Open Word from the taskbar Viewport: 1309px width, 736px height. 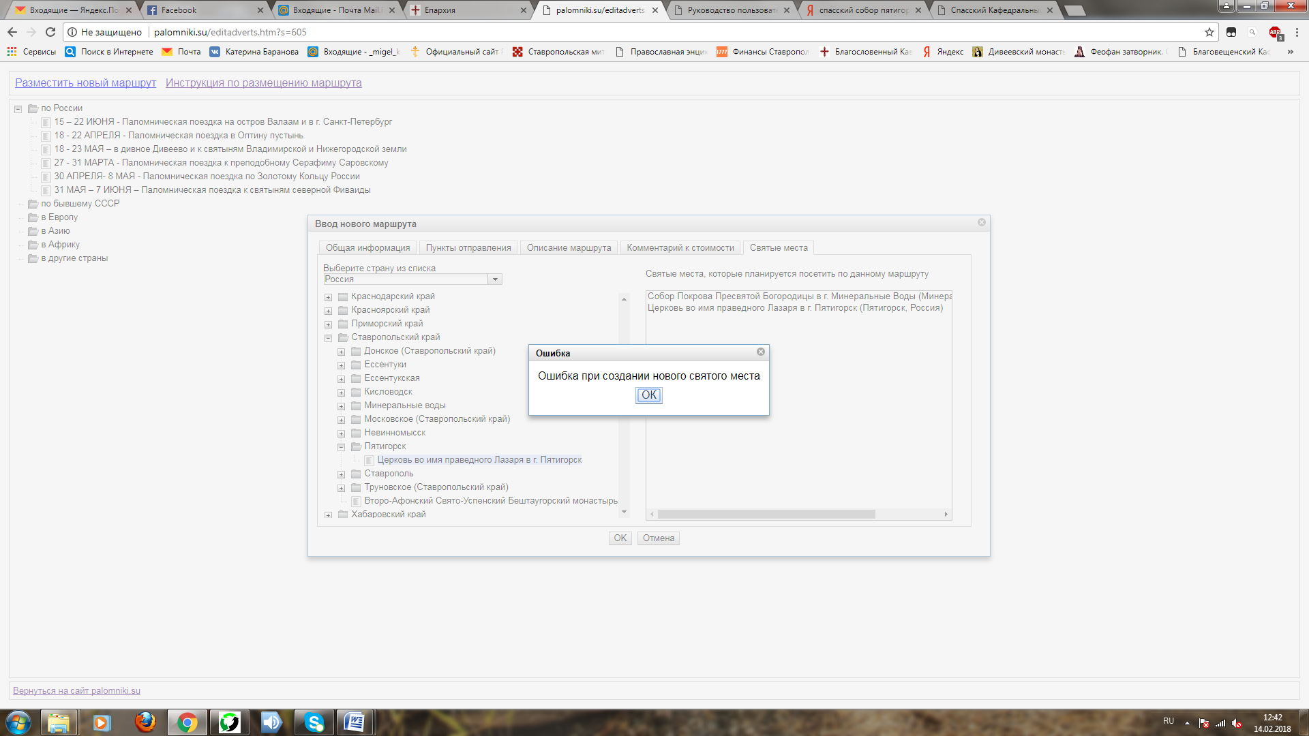click(355, 722)
